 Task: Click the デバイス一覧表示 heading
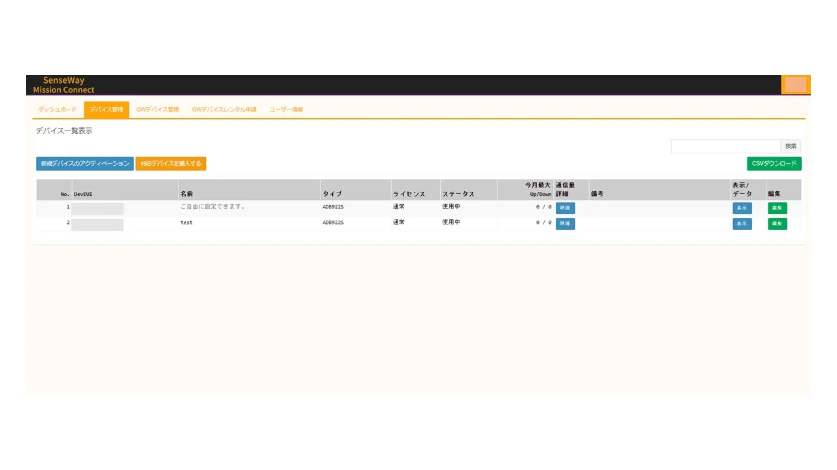64,131
